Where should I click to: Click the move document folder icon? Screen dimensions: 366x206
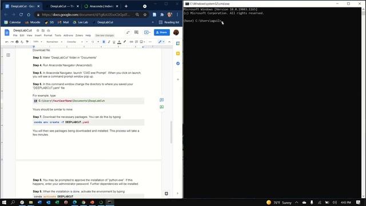[43, 30]
